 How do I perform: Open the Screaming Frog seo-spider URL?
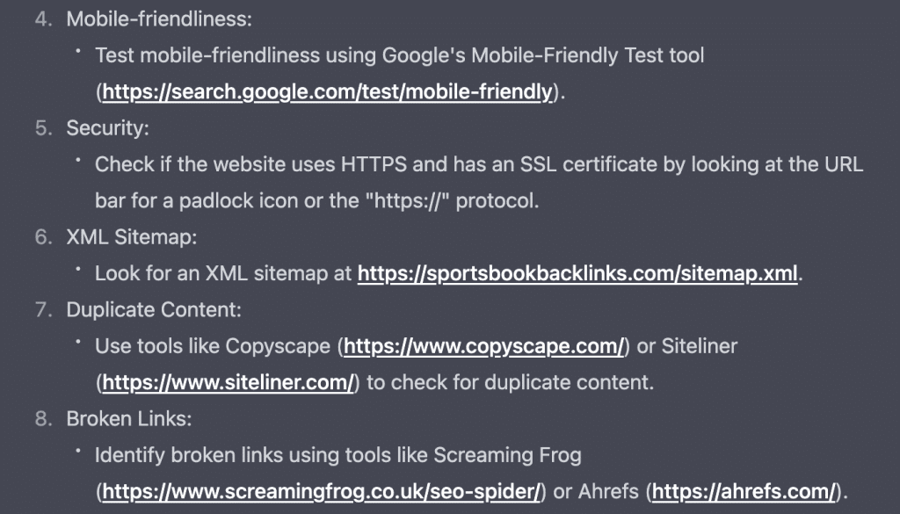(322, 492)
